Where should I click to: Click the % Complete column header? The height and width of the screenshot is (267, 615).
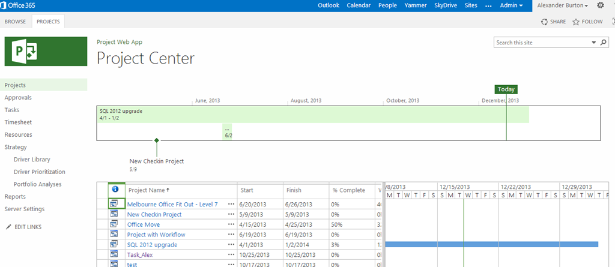click(349, 190)
